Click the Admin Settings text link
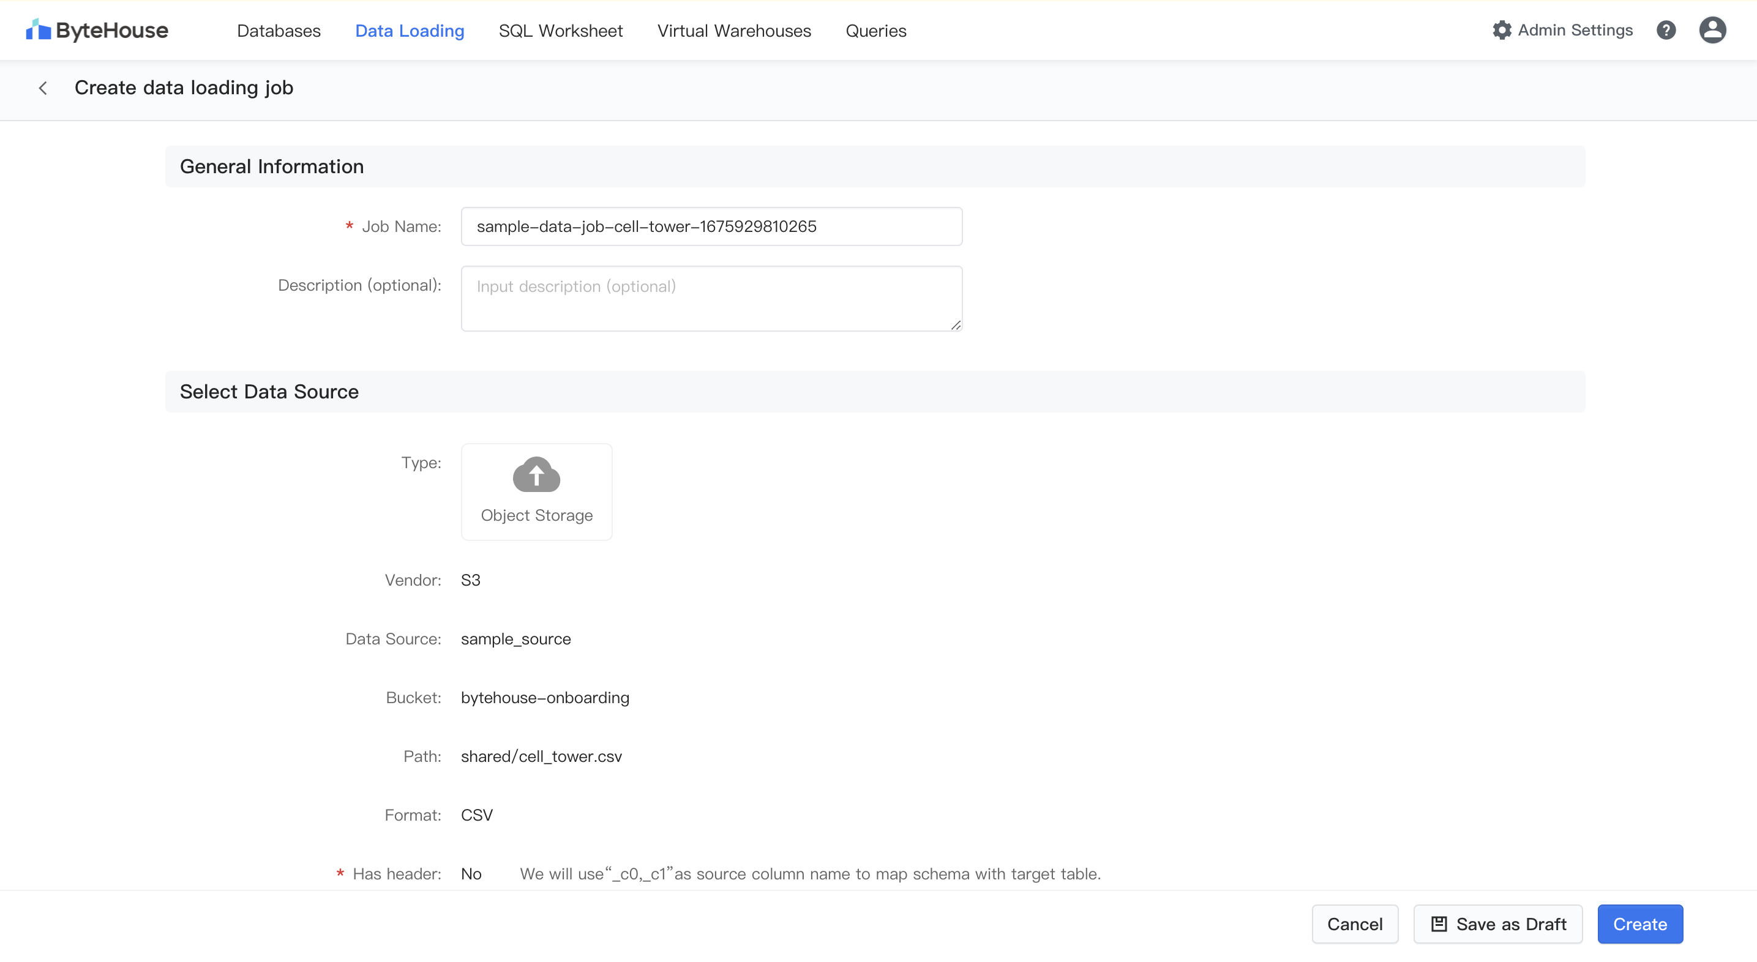Viewport: 1757px width, 962px height. coord(1575,30)
